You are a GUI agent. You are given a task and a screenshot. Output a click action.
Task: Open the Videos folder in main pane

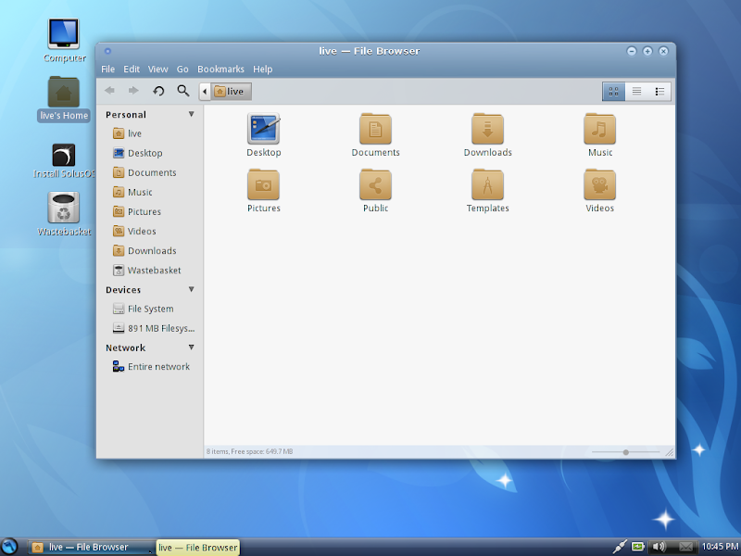coord(599,185)
